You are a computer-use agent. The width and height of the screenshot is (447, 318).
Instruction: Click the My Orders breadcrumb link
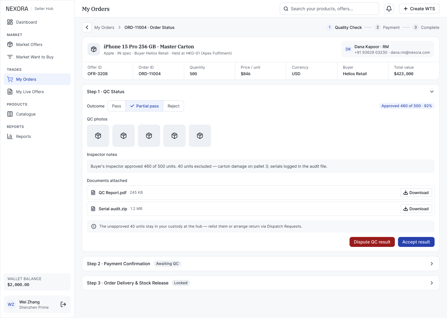[x=104, y=27]
